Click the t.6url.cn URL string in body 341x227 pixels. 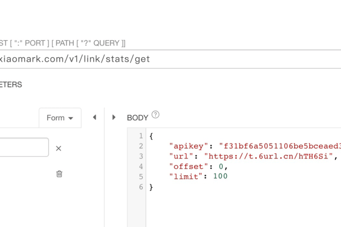pos(271,157)
